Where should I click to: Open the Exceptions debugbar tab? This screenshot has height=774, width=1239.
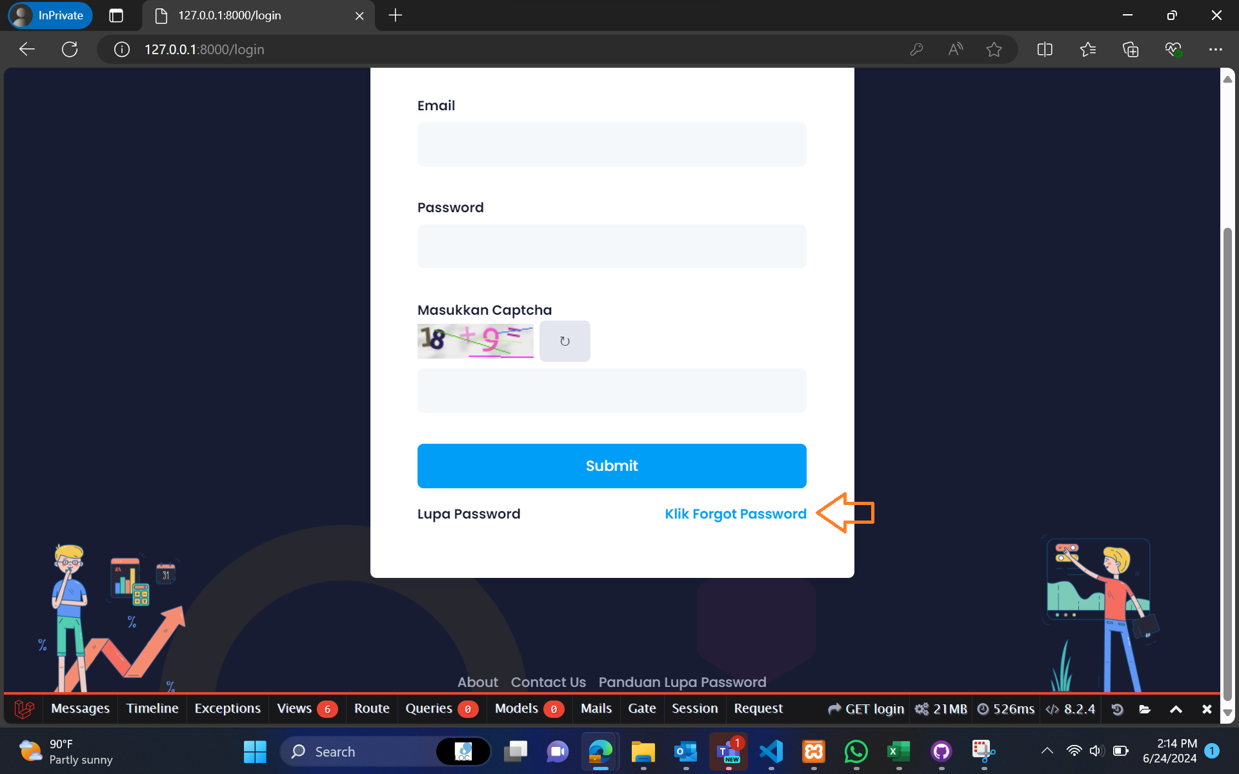228,709
